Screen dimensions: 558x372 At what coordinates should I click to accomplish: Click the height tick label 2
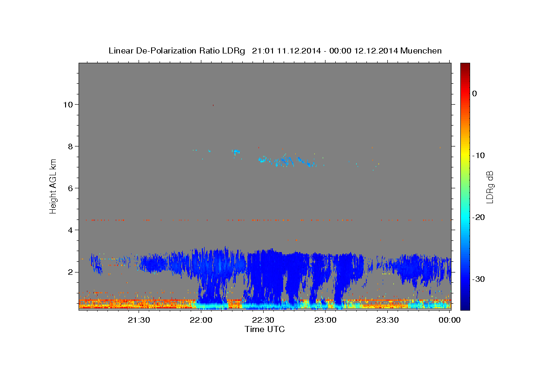[x=71, y=272]
